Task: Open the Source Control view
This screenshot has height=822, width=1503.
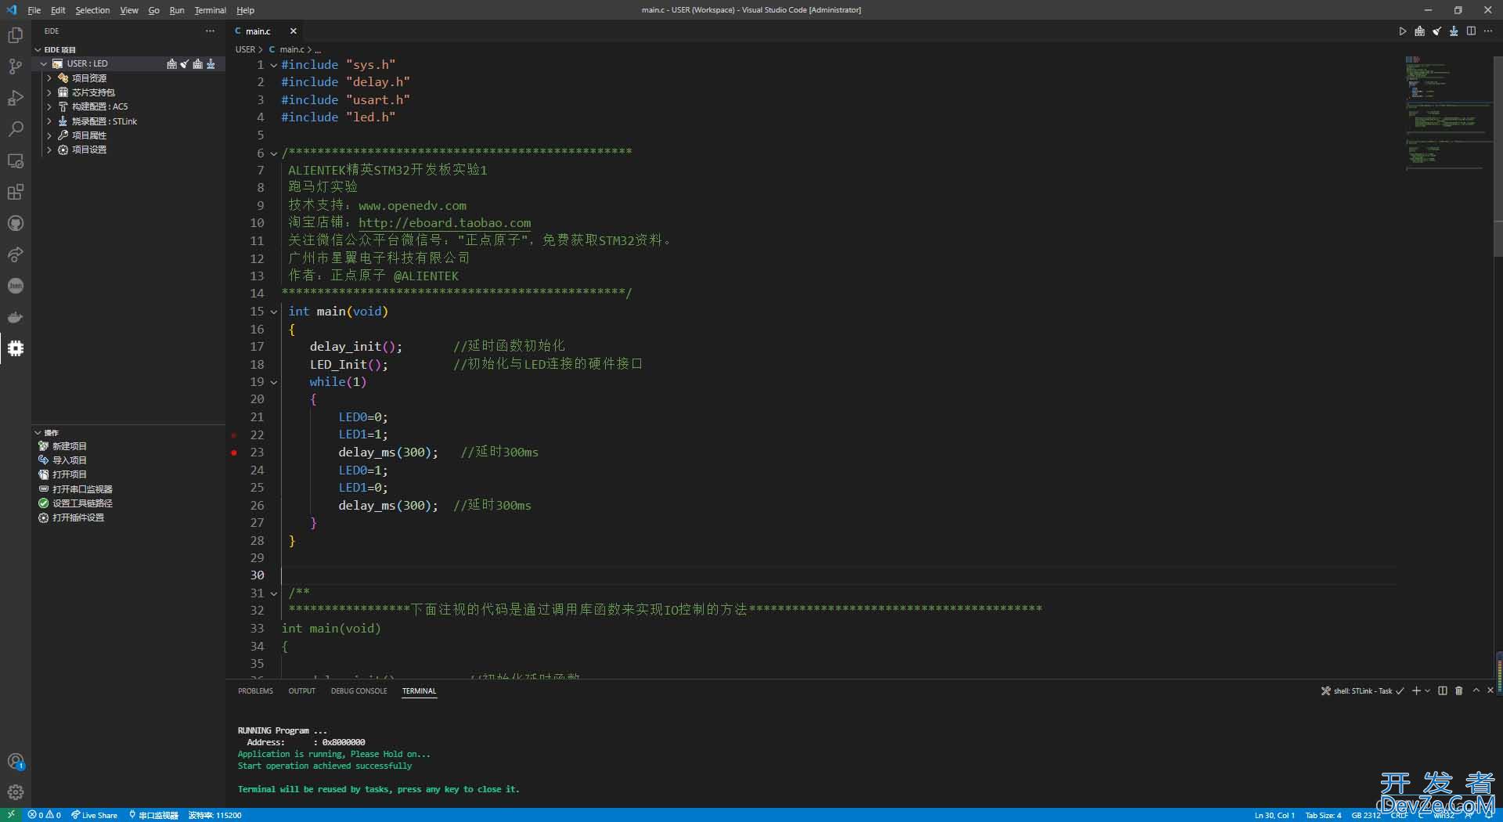Action: [x=16, y=67]
